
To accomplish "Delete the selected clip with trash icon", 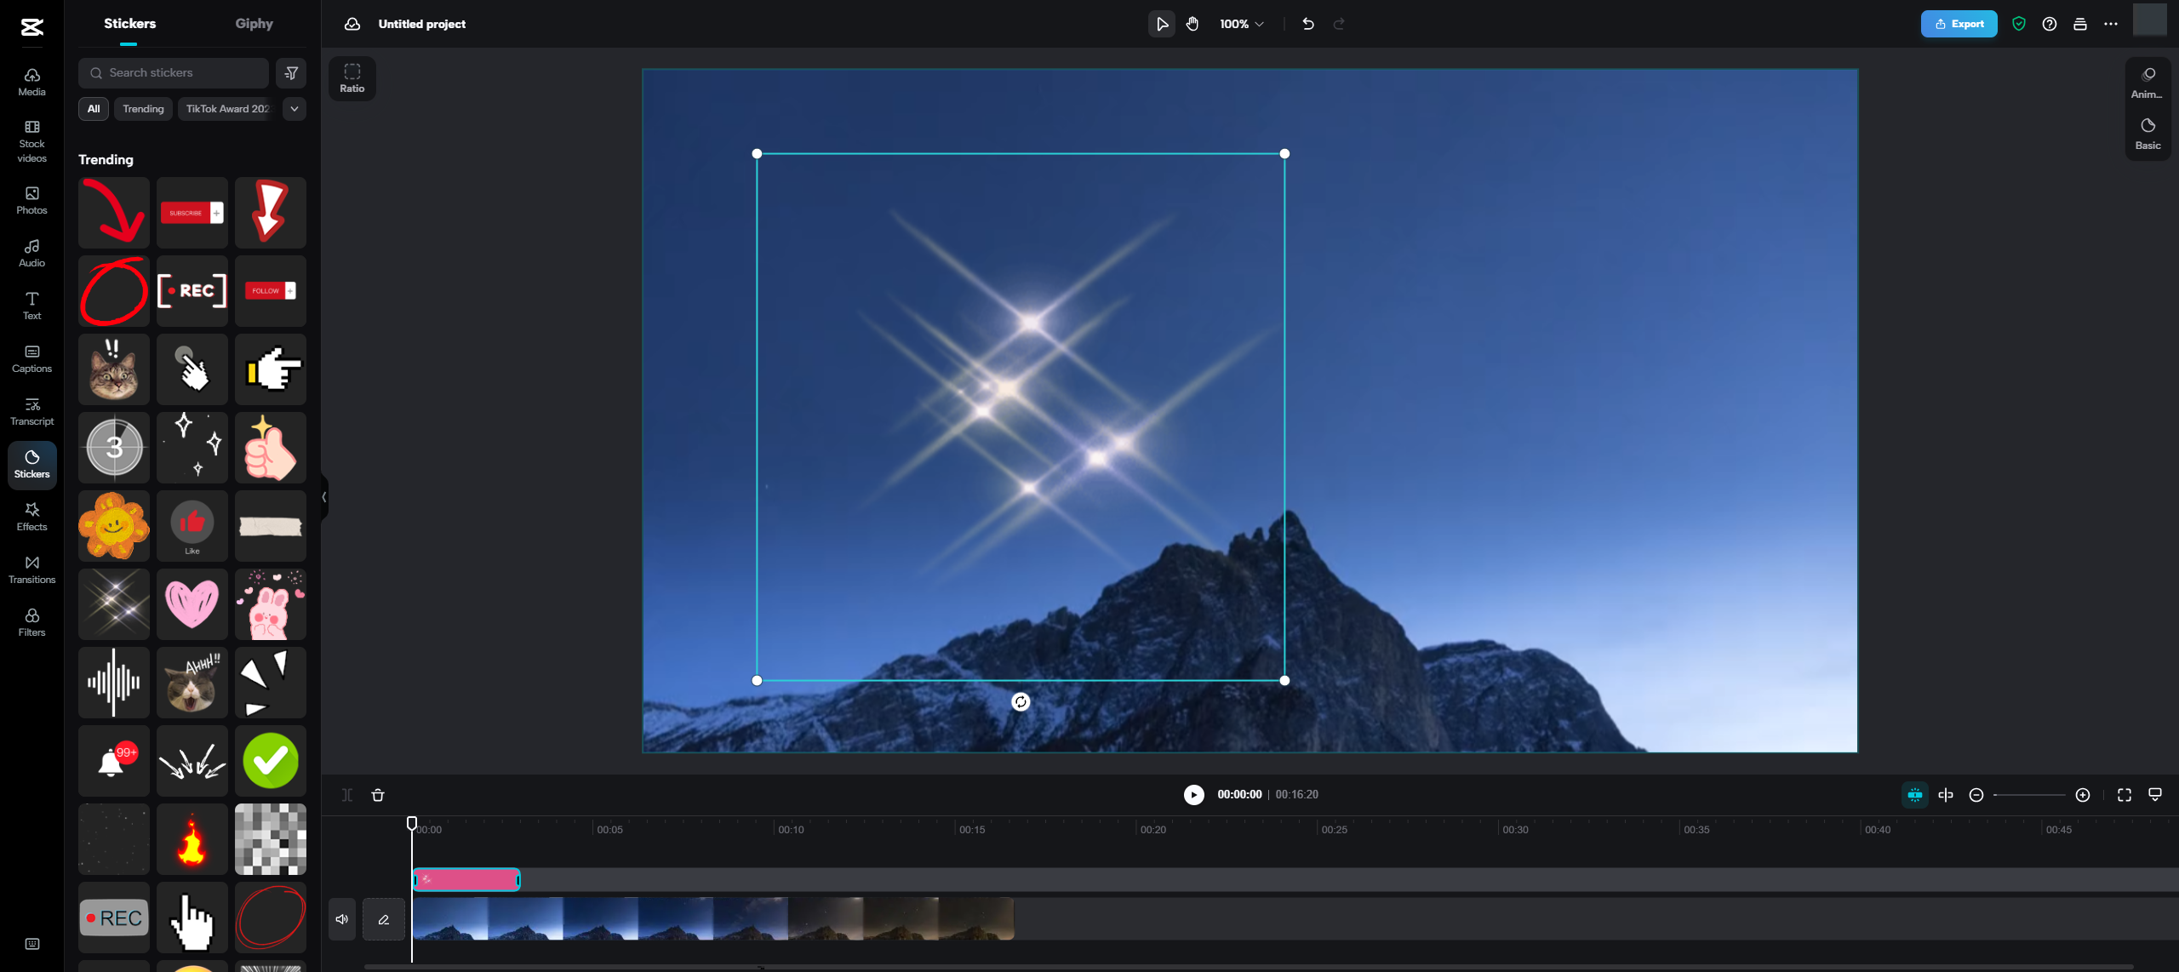I will click(x=378, y=794).
